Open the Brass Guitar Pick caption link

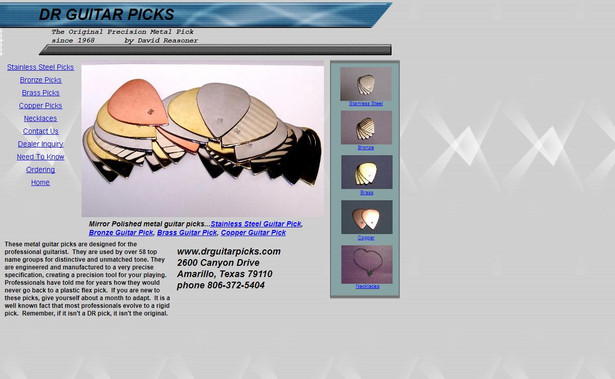187,233
